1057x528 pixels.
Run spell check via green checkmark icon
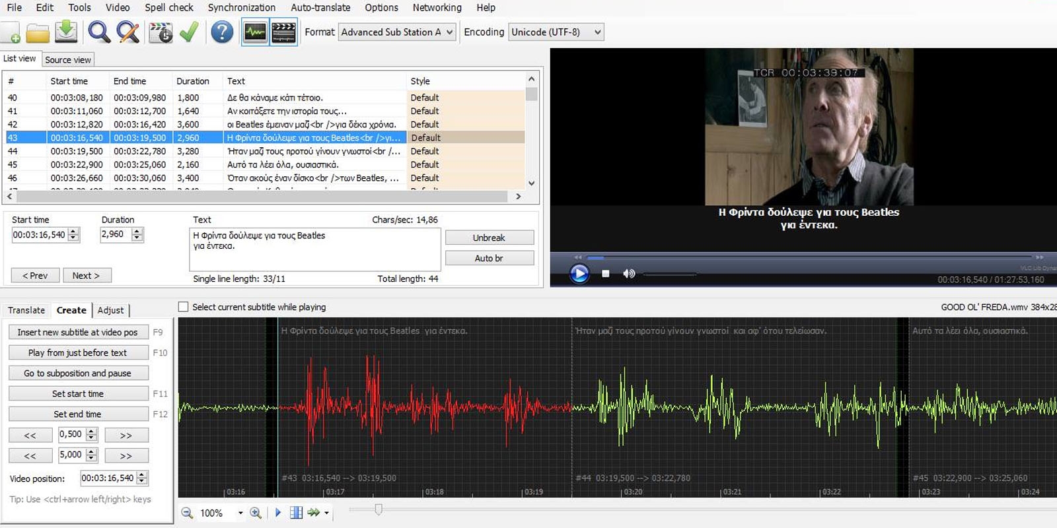point(190,32)
